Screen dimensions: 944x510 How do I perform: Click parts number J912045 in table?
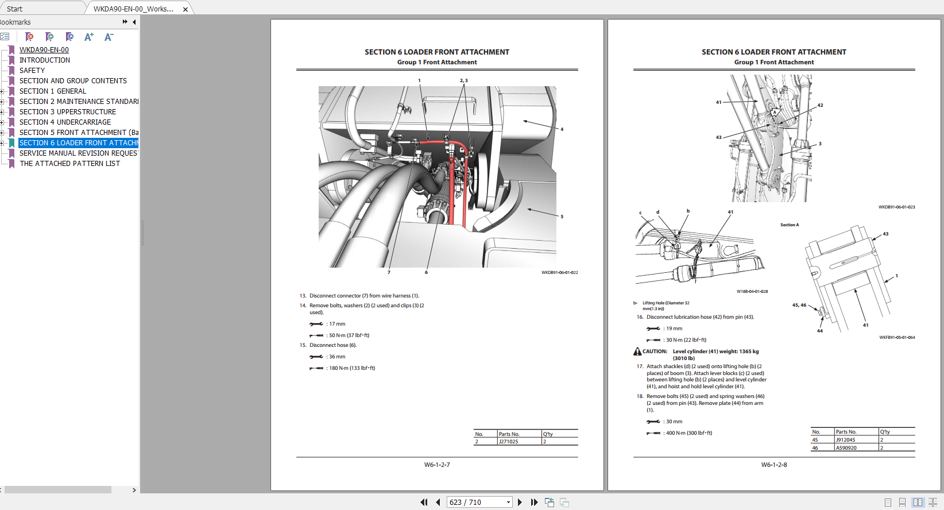[845, 440]
